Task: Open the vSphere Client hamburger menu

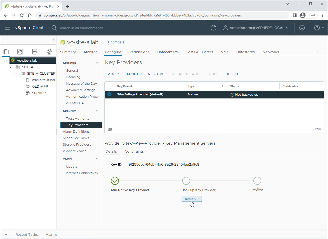Action: (x=8, y=28)
